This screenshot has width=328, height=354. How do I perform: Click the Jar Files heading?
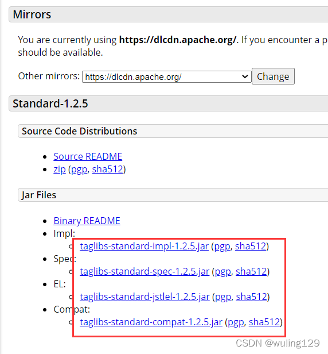(x=39, y=195)
